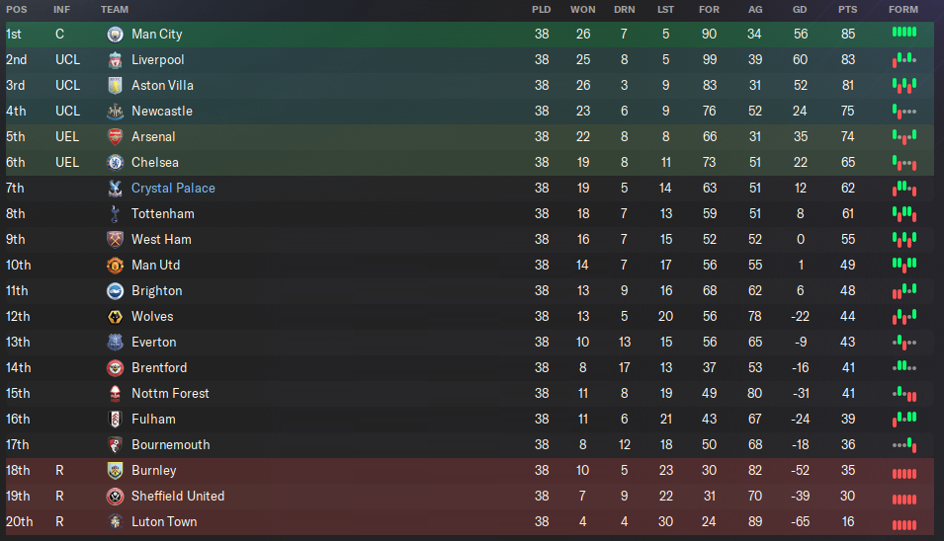The width and height of the screenshot is (944, 541).
Task: Sort by WON column header
Action: click(x=583, y=10)
